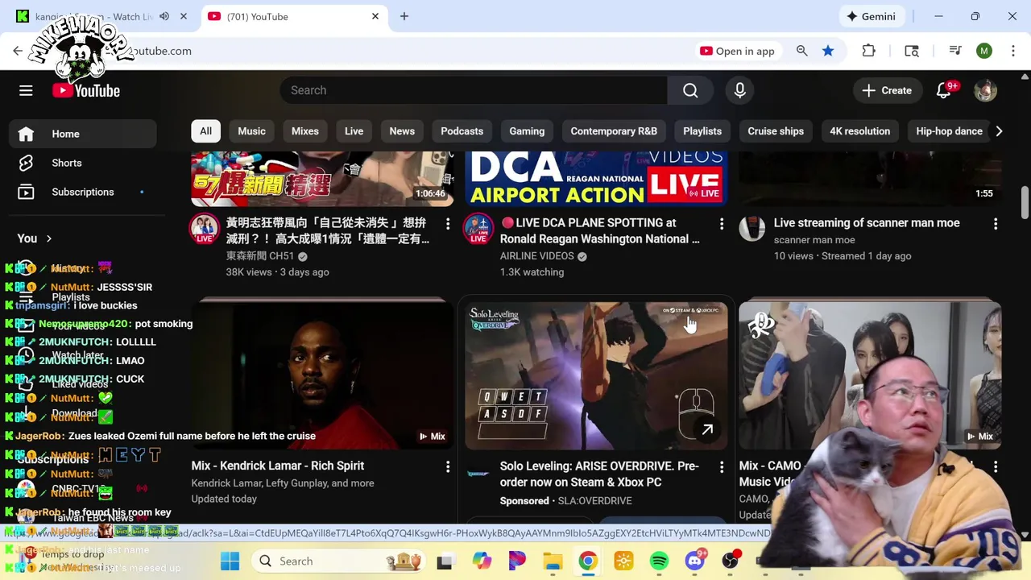Image resolution: width=1031 pixels, height=580 pixels.
Task: Open the SLA:OVERDRIVE sponsor link
Action: click(x=594, y=501)
